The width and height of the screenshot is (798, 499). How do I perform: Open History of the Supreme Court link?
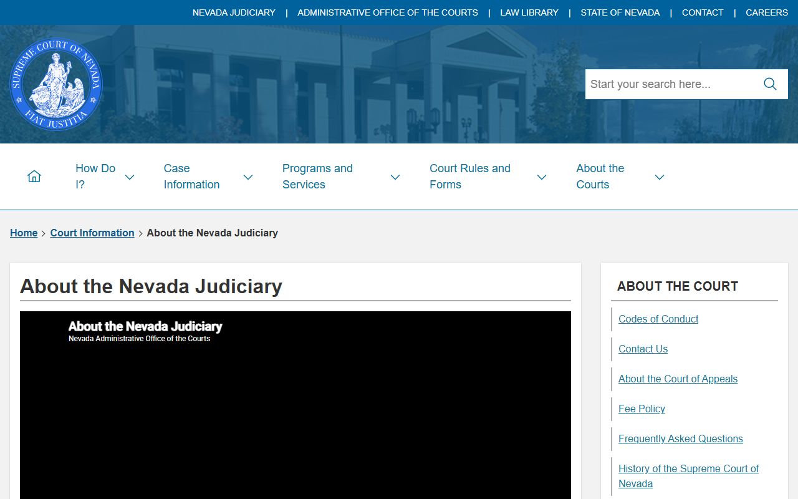point(688,476)
